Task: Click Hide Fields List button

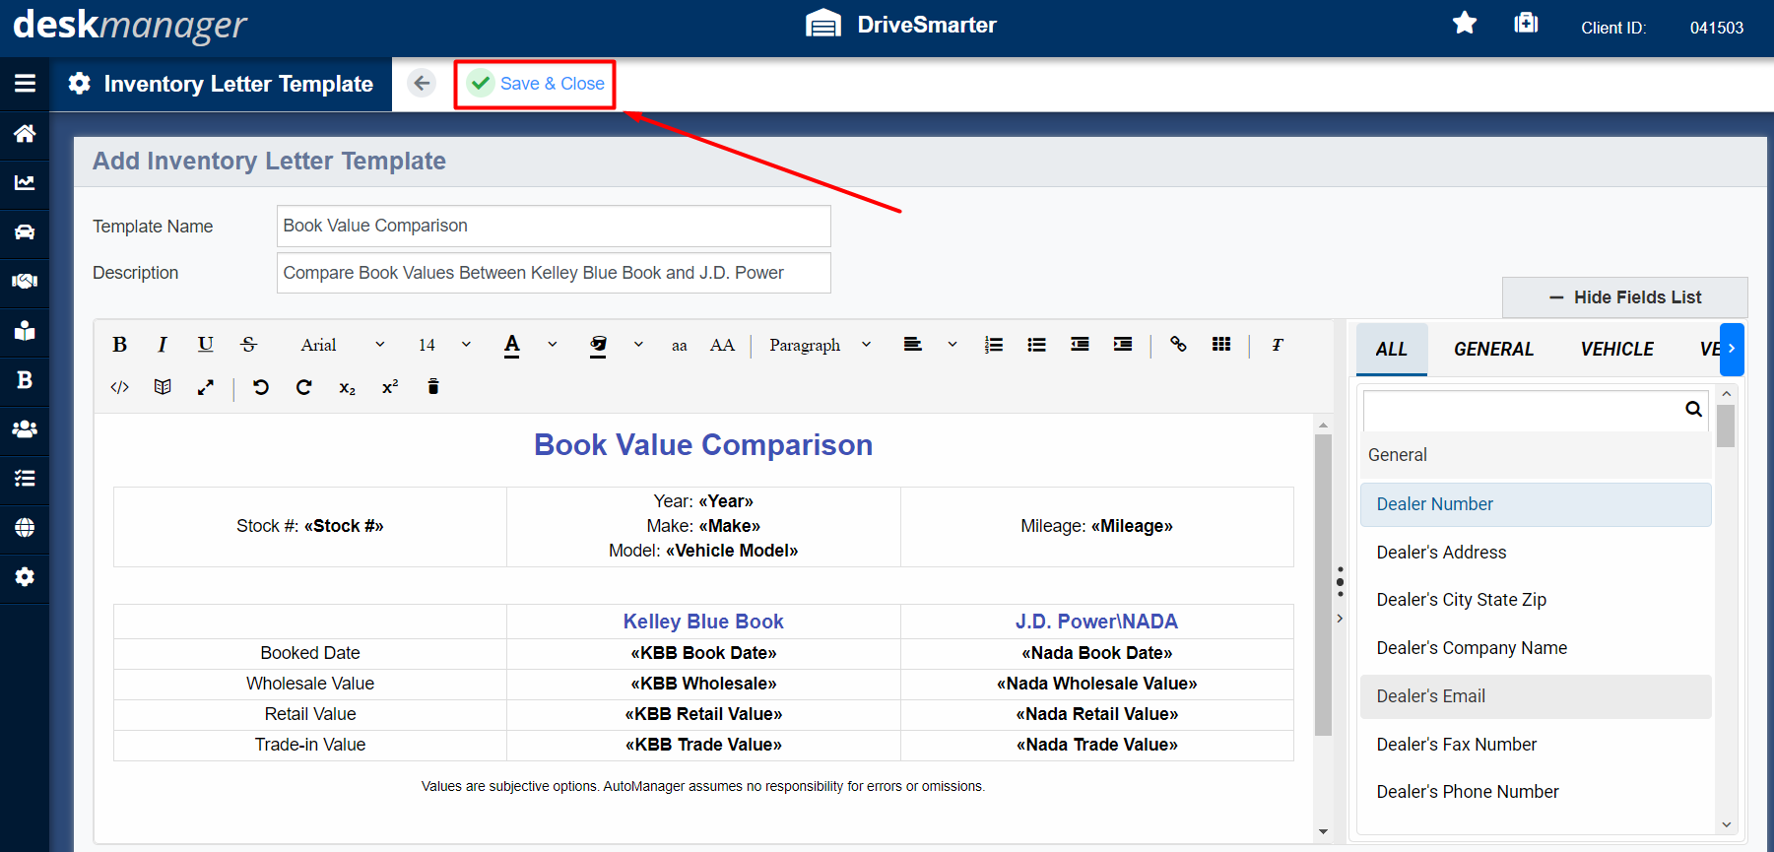Action: 1625,297
